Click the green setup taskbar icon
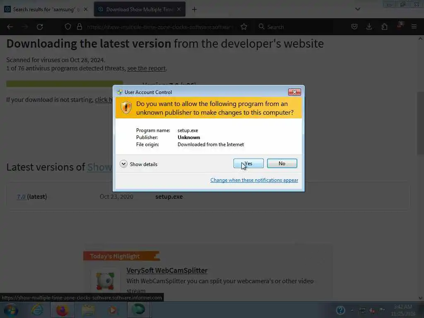The image size is (424, 318). [x=138, y=310]
